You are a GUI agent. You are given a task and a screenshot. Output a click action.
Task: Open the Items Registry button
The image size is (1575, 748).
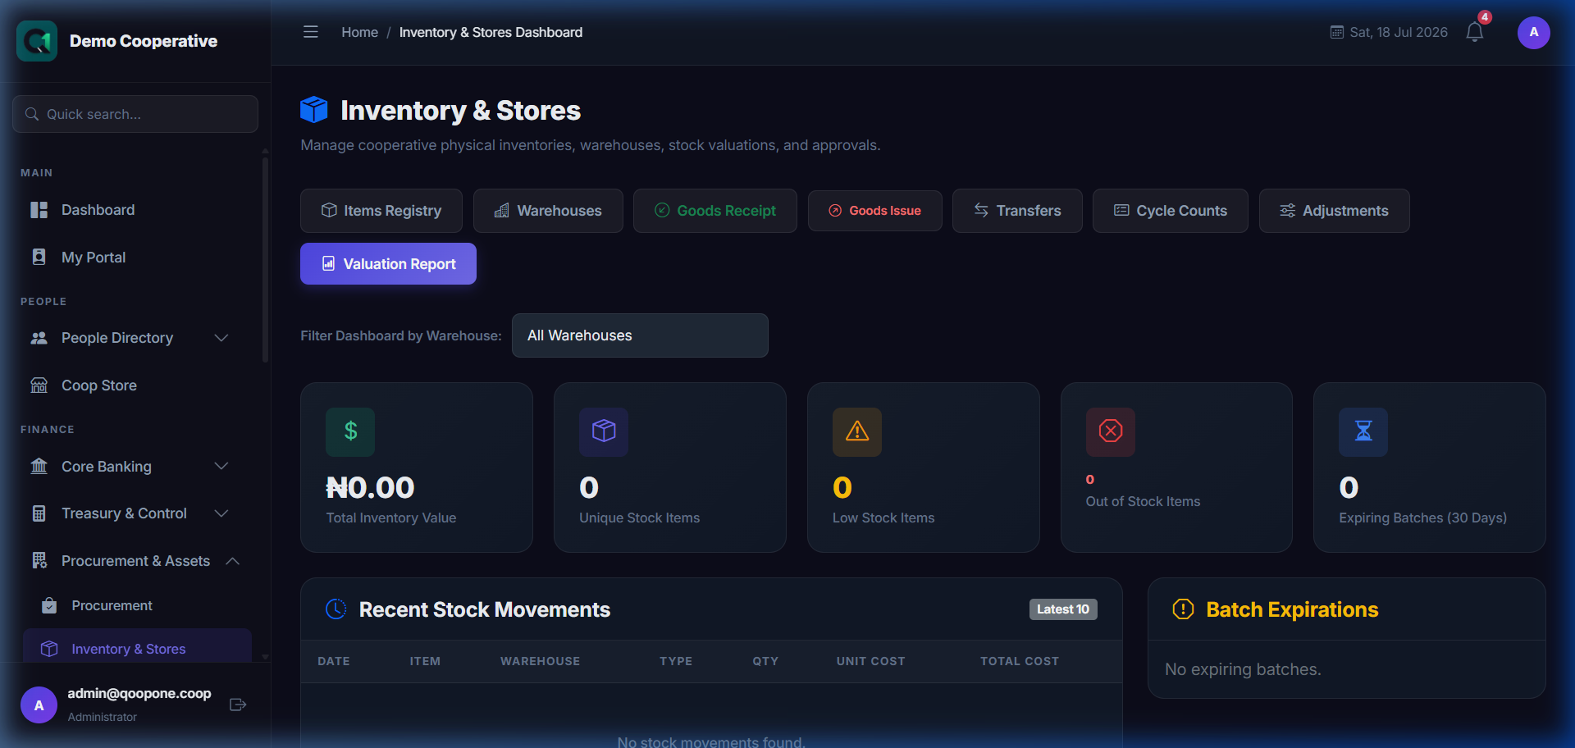click(381, 211)
